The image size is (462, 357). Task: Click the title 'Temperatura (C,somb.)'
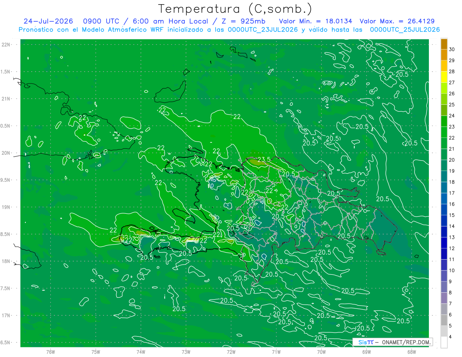click(x=235, y=9)
